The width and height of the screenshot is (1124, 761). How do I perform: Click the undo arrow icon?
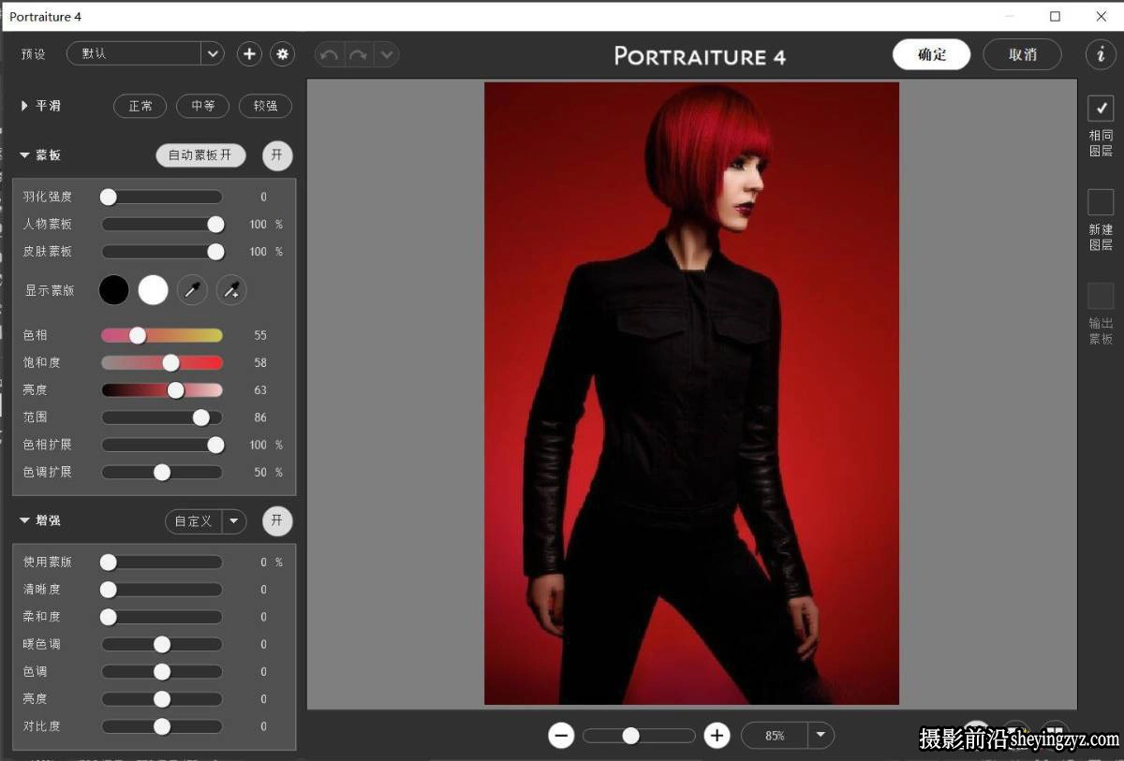click(x=329, y=55)
